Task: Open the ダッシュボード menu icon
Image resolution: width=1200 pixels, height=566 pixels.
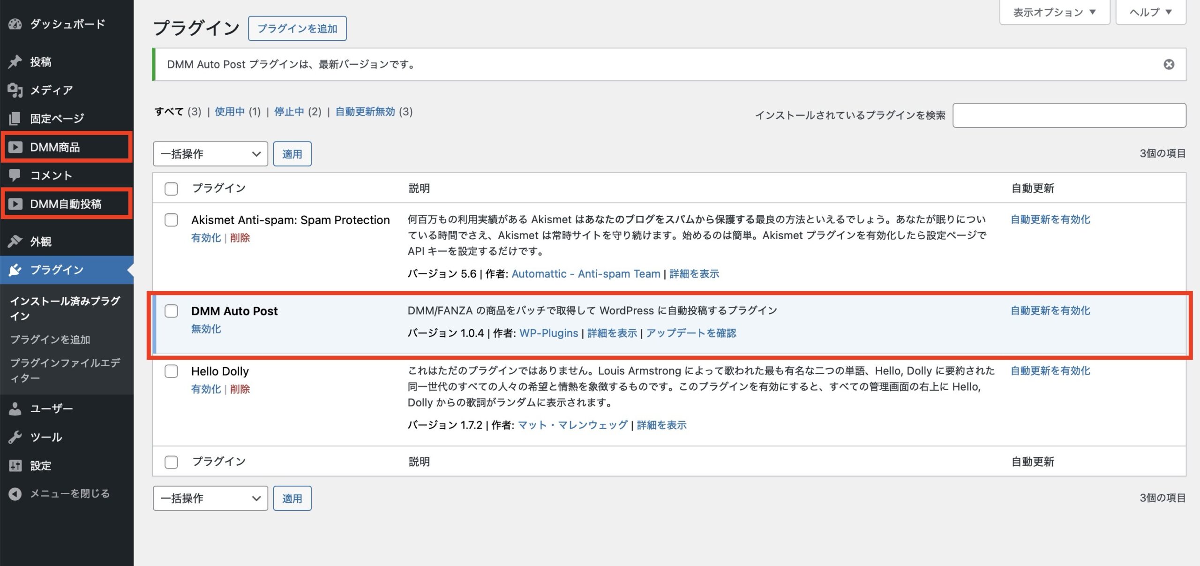Action: [x=15, y=24]
